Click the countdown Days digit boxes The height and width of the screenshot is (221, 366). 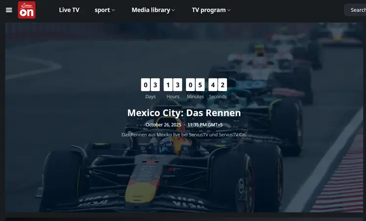150,85
